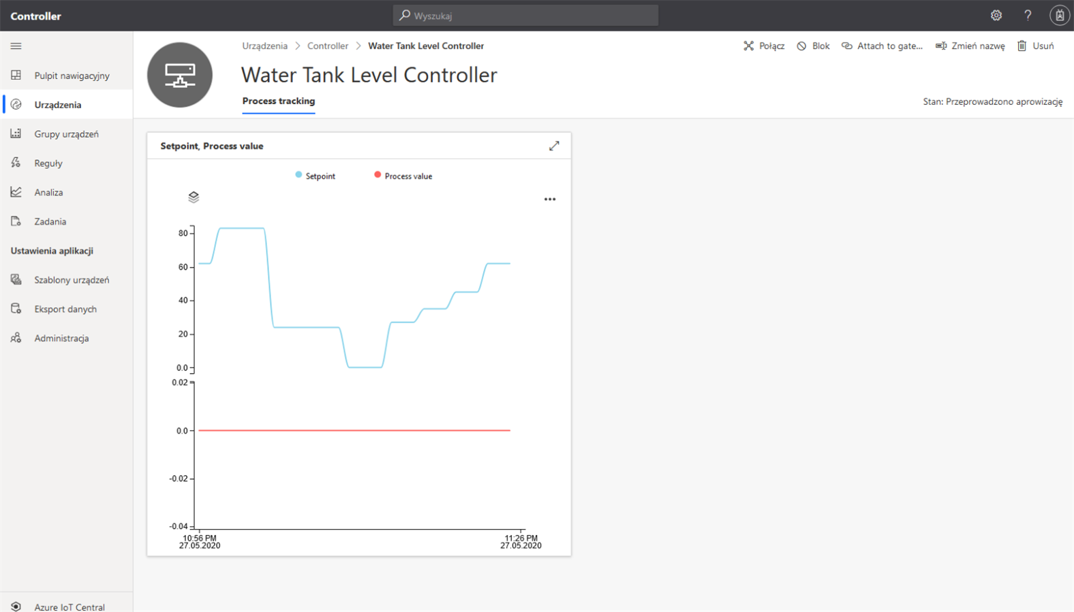Toggle Process value legend red dot
This screenshot has width=1074, height=612.
pyautogui.click(x=378, y=175)
